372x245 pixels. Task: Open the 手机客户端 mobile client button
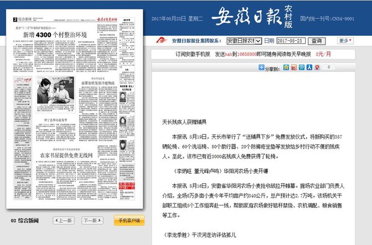129,220
